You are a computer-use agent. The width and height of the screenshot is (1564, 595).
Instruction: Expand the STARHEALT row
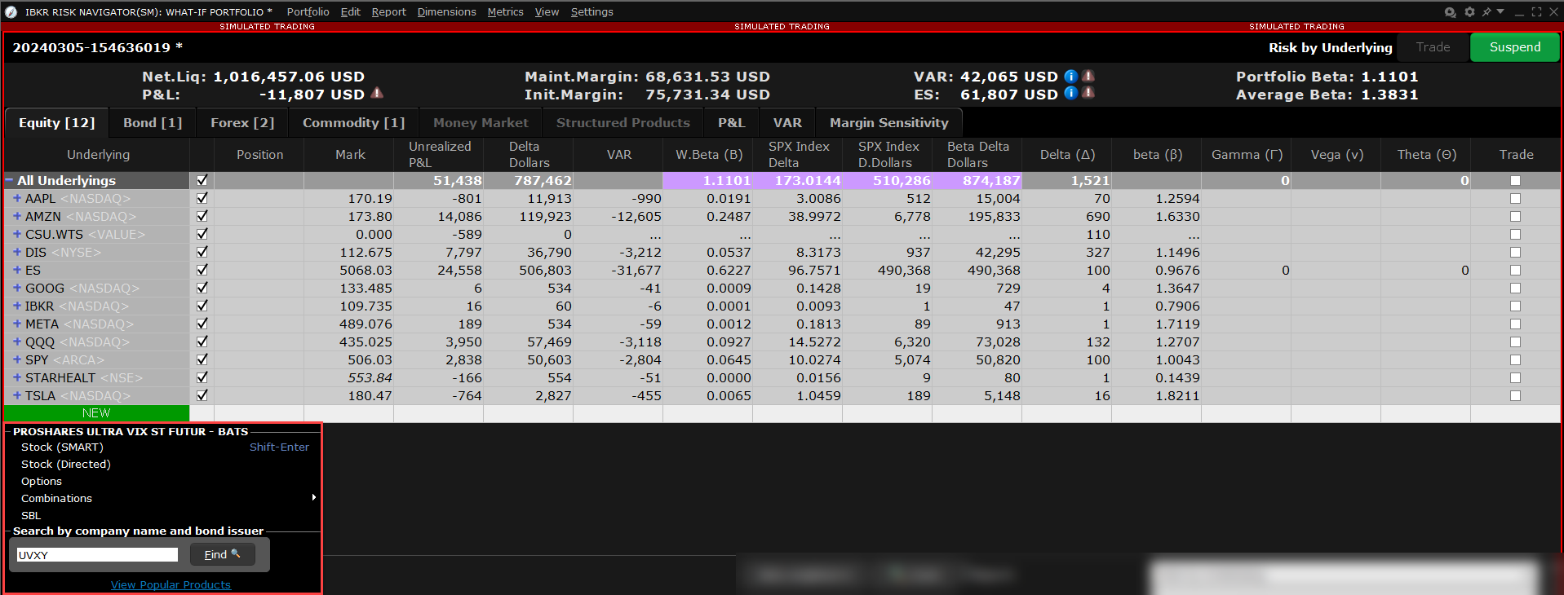click(x=17, y=377)
